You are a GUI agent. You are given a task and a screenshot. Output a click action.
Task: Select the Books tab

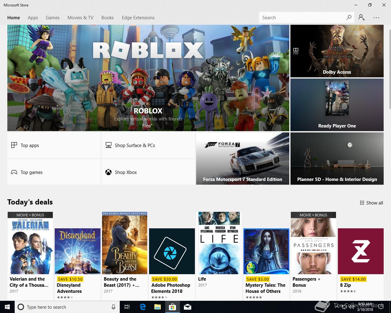pyautogui.click(x=108, y=18)
